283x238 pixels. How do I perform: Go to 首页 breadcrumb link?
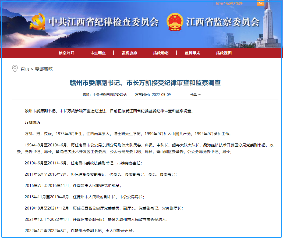coord(25,69)
